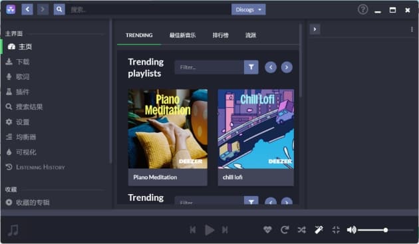Toggle the magic wand icon
The height and width of the screenshot is (244, 419).
click(x=319, y=230)
